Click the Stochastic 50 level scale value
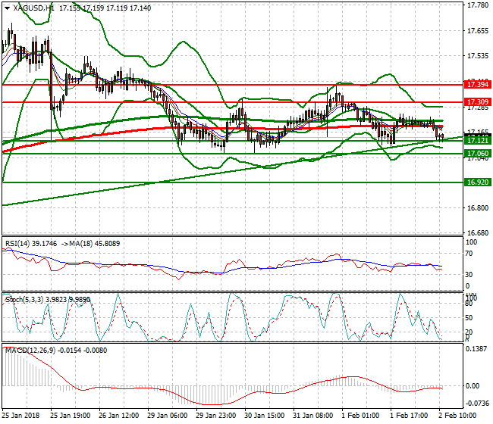The width and height of the screenshot is (493, 424). pyautogui.click(x=469, y=317)
